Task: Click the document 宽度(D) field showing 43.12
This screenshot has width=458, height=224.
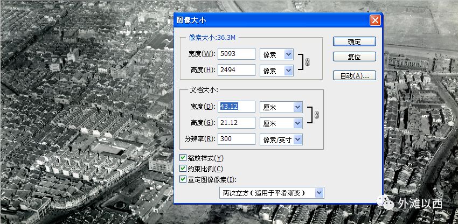Action: [x=237, y=107]
